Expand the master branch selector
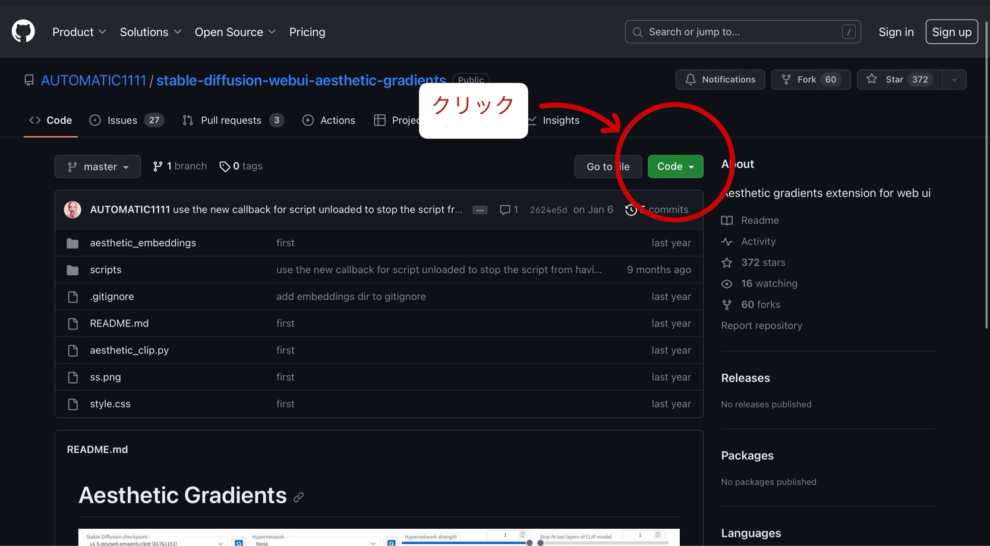This screenshot has width=990, height=546. [97, 167]
